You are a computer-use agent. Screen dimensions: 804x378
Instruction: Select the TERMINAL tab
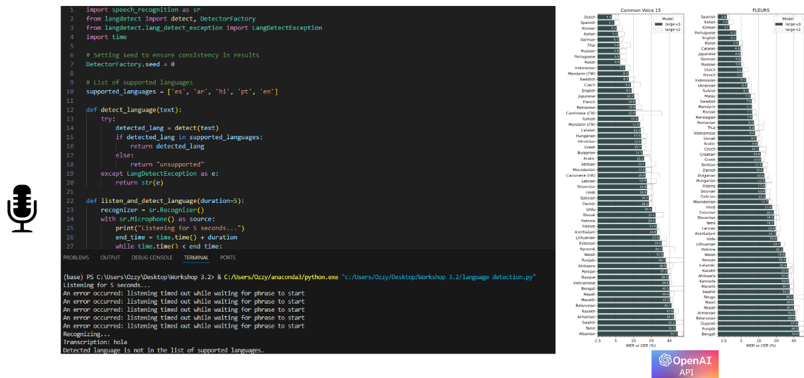(196, 257)
